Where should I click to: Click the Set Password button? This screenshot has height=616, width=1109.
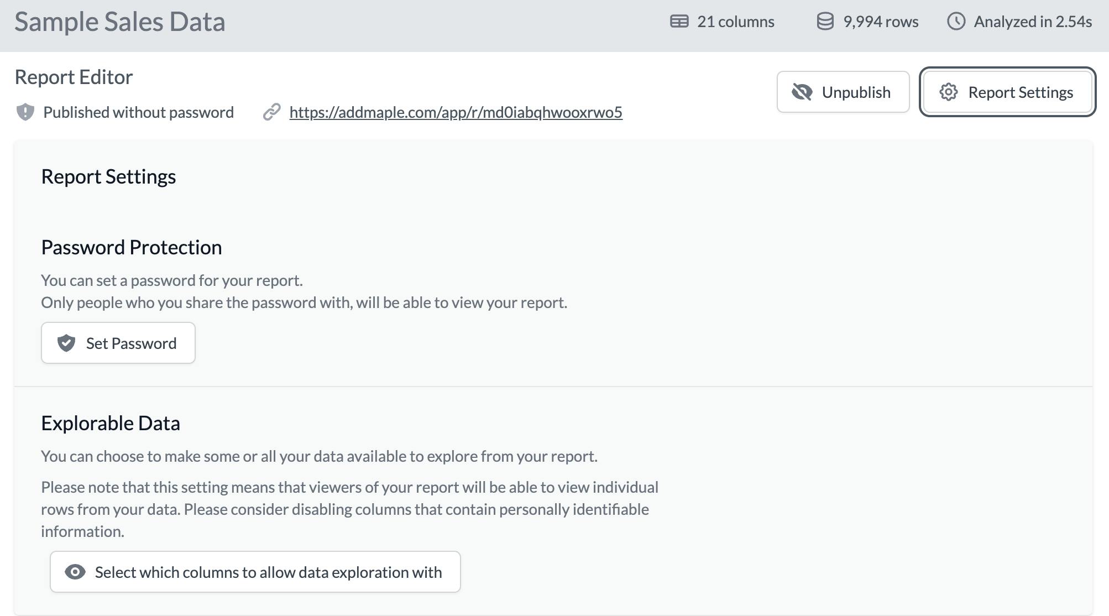[118, 343]
